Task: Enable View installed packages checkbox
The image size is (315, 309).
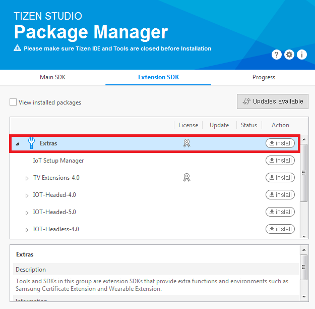Action: 13,102
